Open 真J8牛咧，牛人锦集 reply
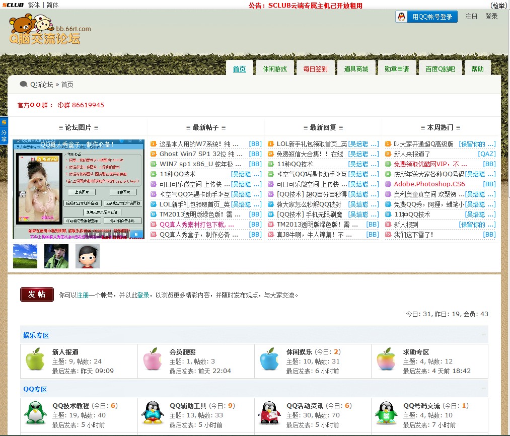The height and width of the screenshot is (436, 510). [x=314, y=235]
